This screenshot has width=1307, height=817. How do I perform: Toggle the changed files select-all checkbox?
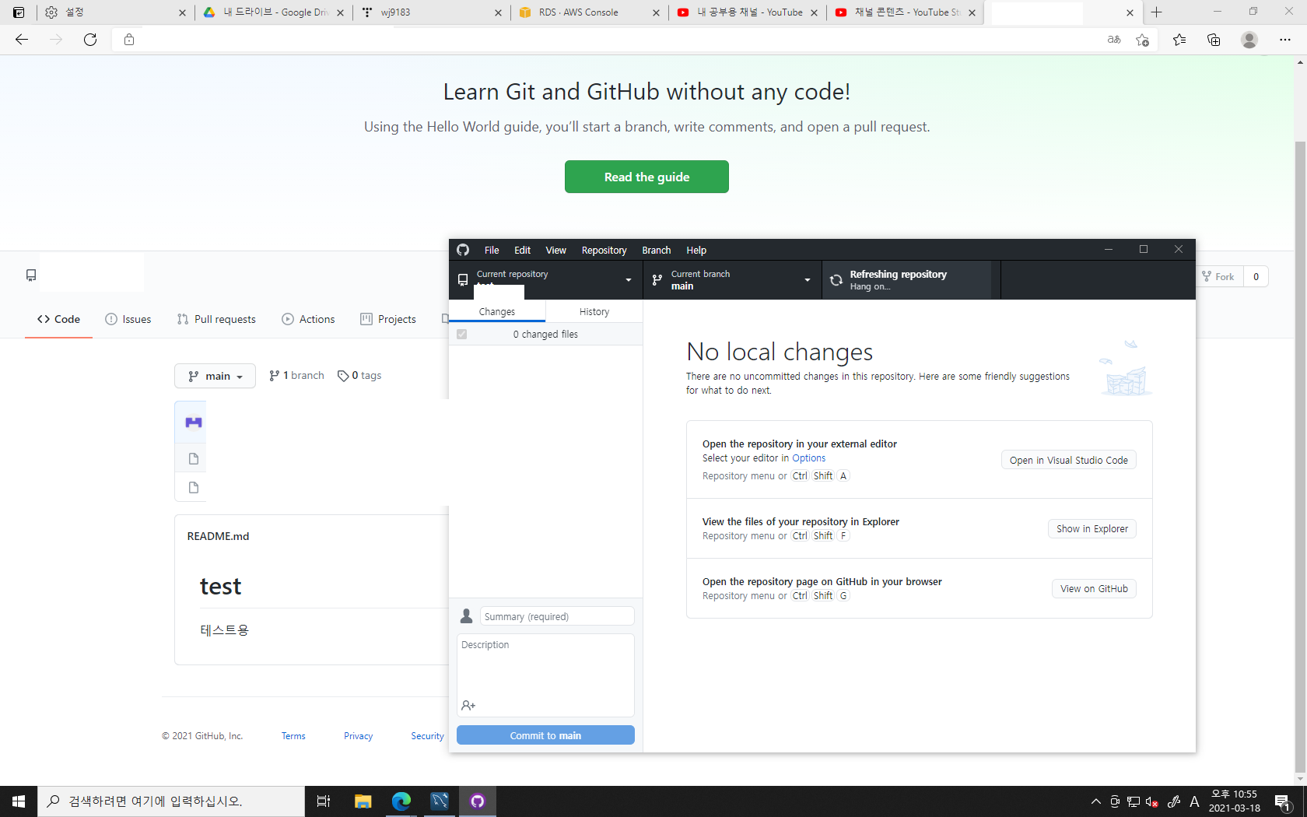pos(462,334)
